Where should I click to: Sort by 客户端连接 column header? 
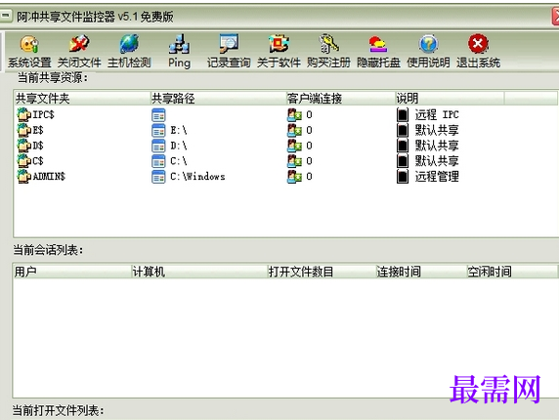[x=341, y=98]
